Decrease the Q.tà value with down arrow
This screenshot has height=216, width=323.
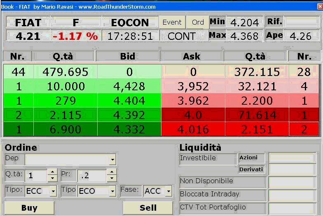[53, 178]
